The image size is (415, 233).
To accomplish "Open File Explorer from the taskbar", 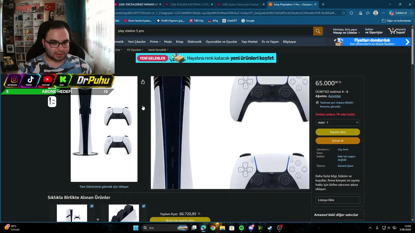I will coord(222,228).
